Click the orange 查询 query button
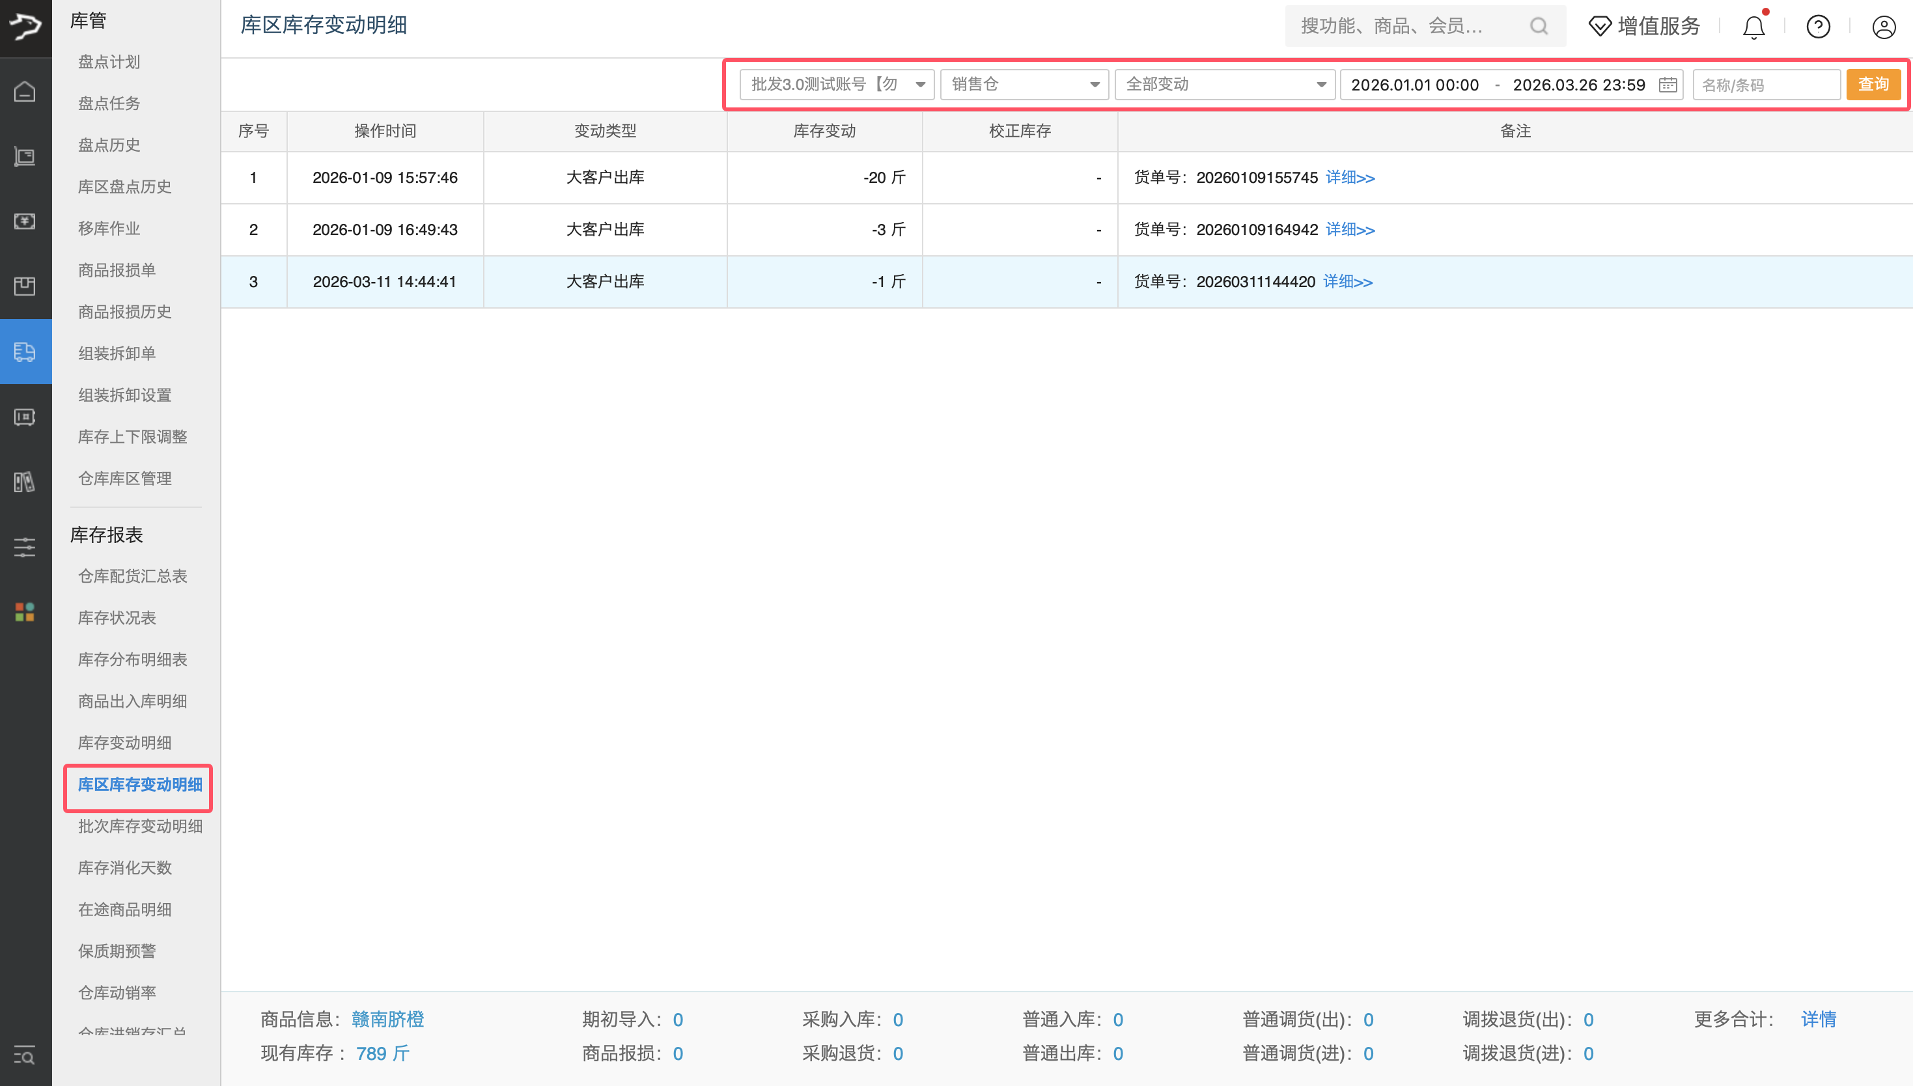Screen dimensions: 1913x1086 1874,84
